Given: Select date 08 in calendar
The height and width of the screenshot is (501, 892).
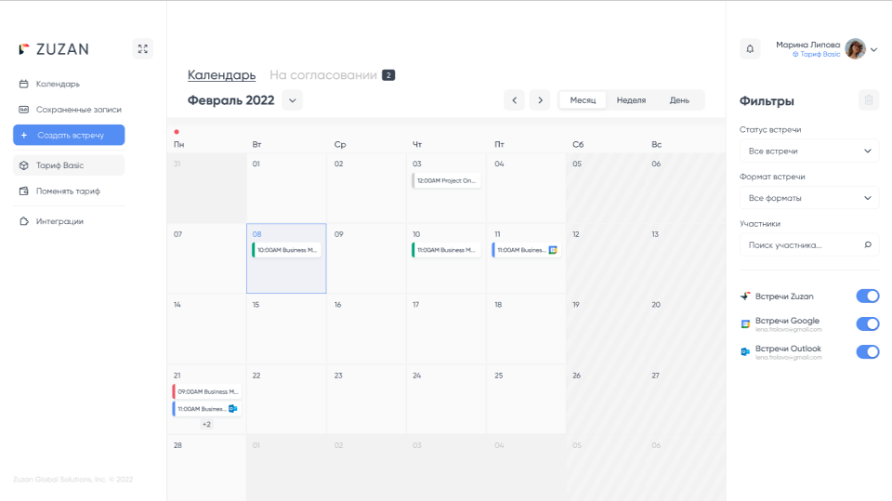Looking at the screenshot, I should pos(257,234).
